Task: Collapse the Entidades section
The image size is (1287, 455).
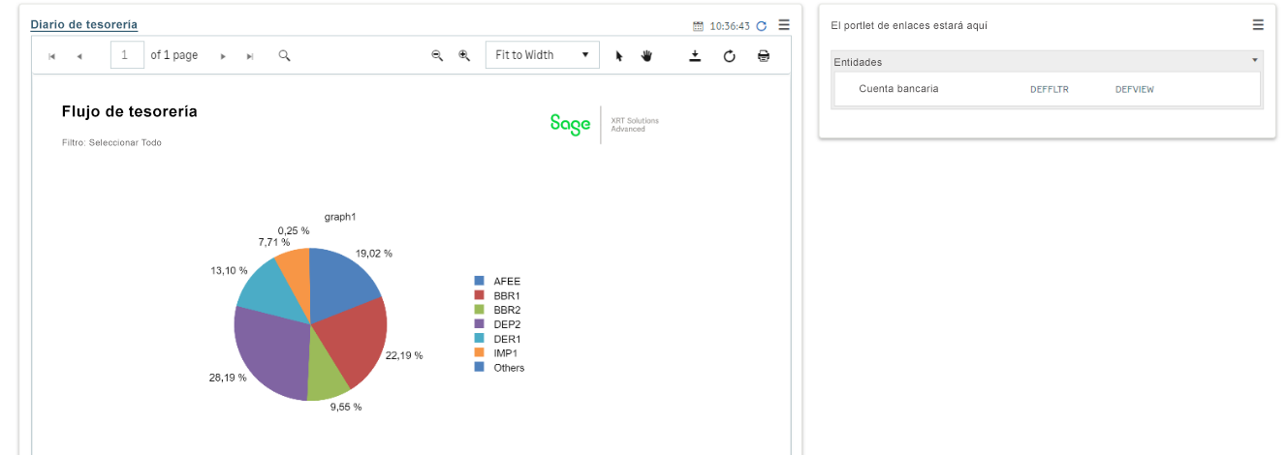Action: (1256, 62)
